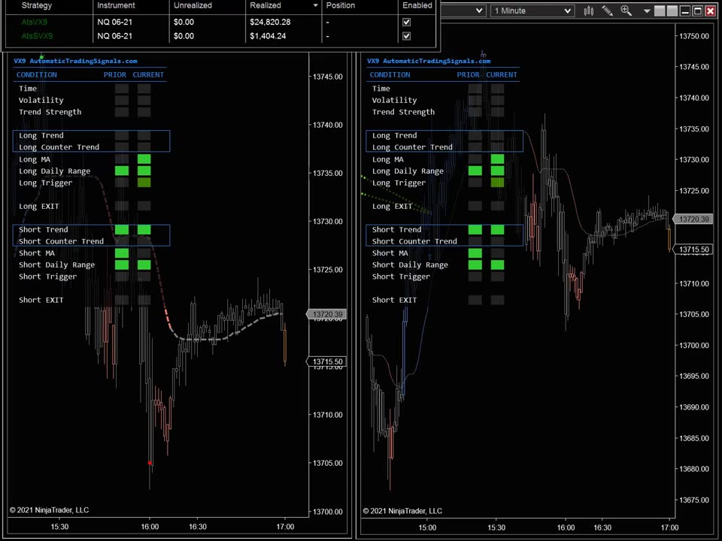Click Short Counter Trend label in left panel
This screenshot has width=722, height=541.
click(61, 241)
